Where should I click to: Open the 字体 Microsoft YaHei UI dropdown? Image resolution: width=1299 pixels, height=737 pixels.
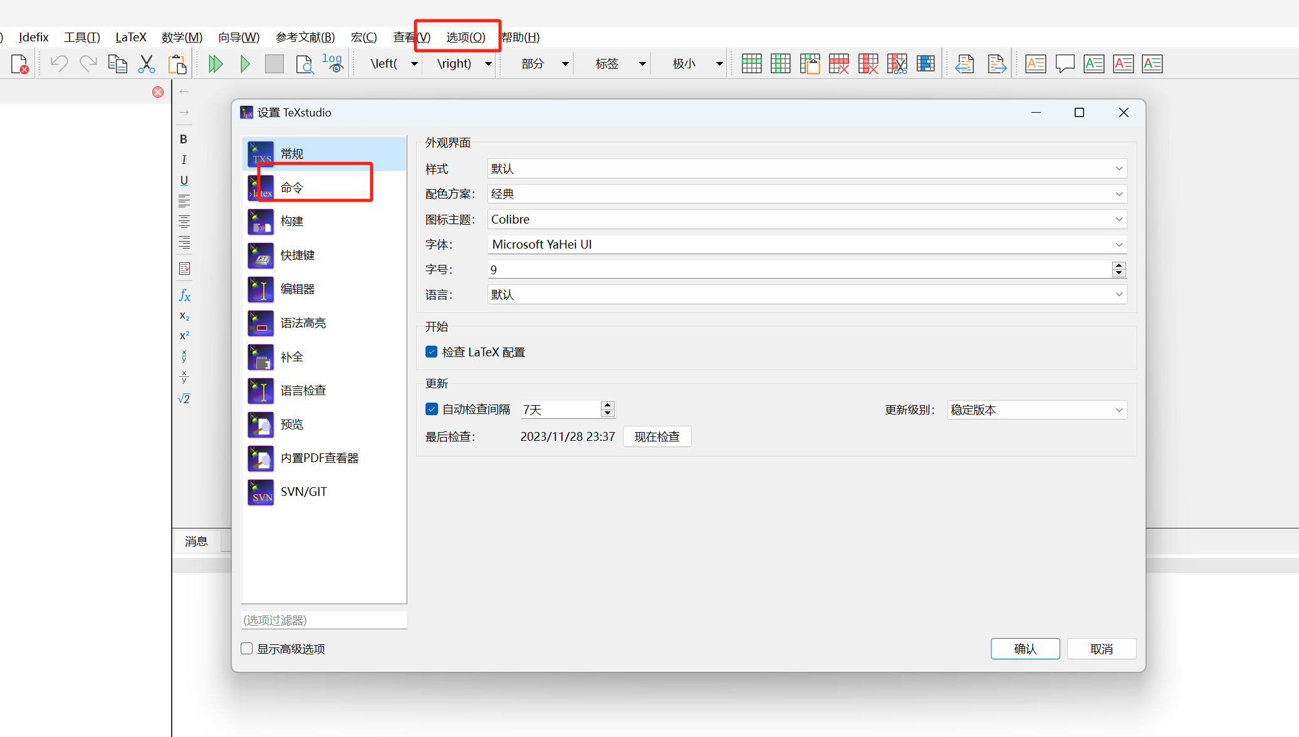tap(807, 244)
